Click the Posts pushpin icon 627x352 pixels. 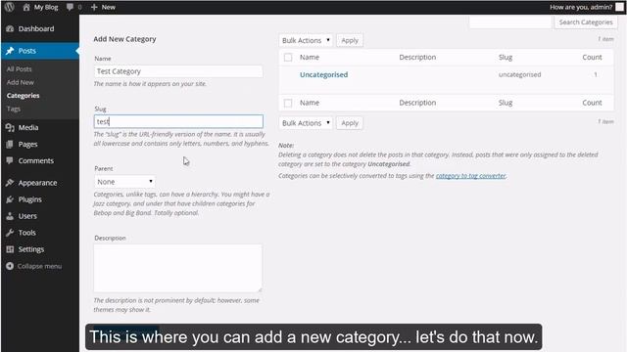[x=10, y=51]
